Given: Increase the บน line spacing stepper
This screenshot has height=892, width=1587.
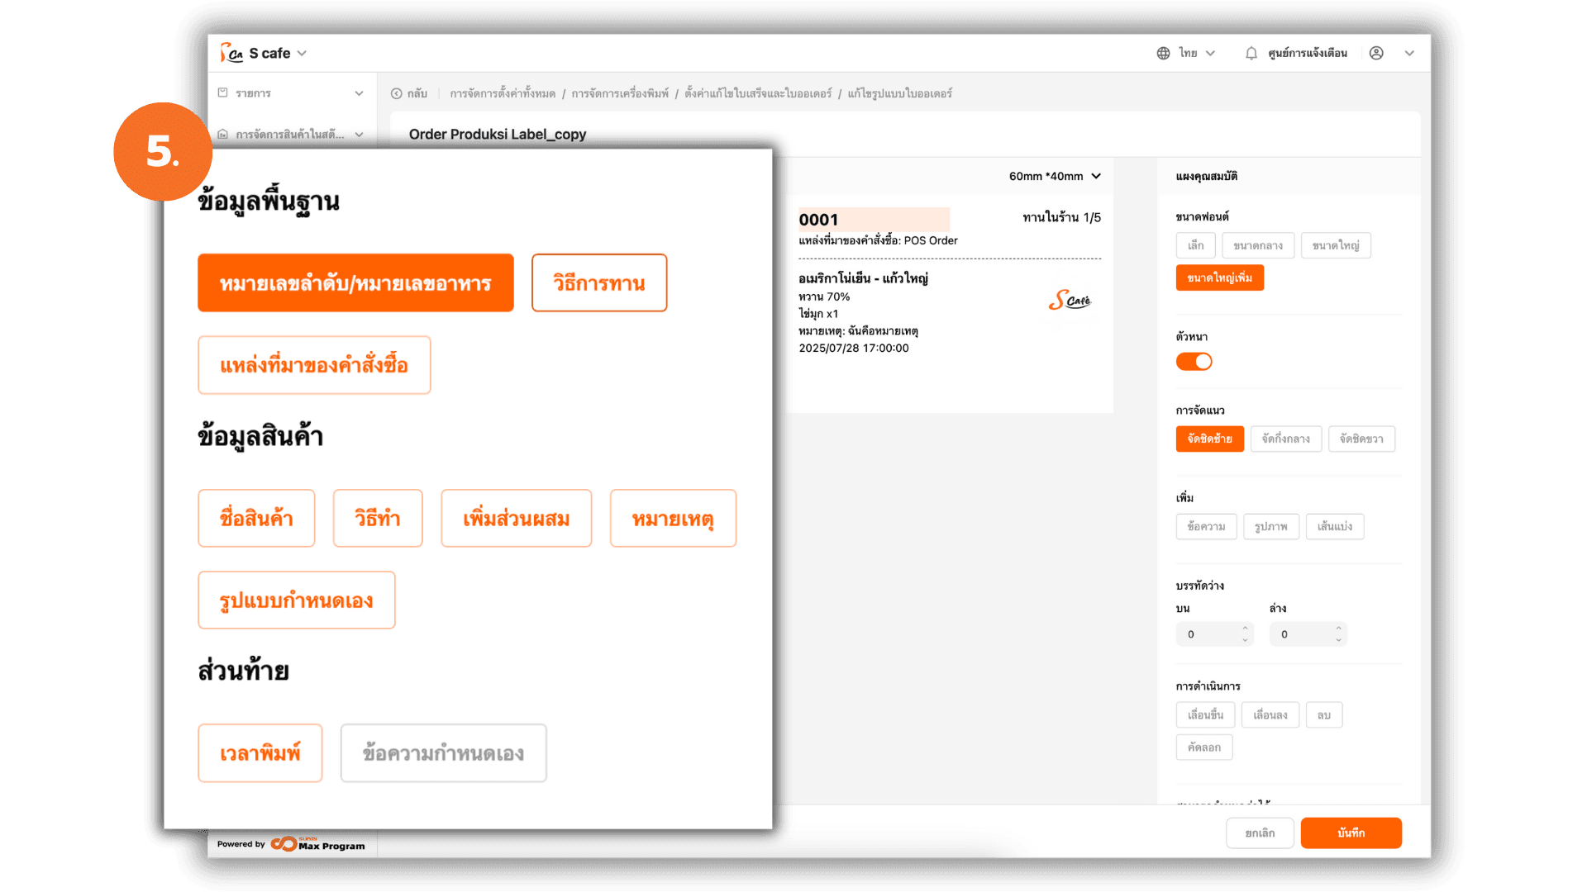Looking at the screenshot, I should [1245, 629].
